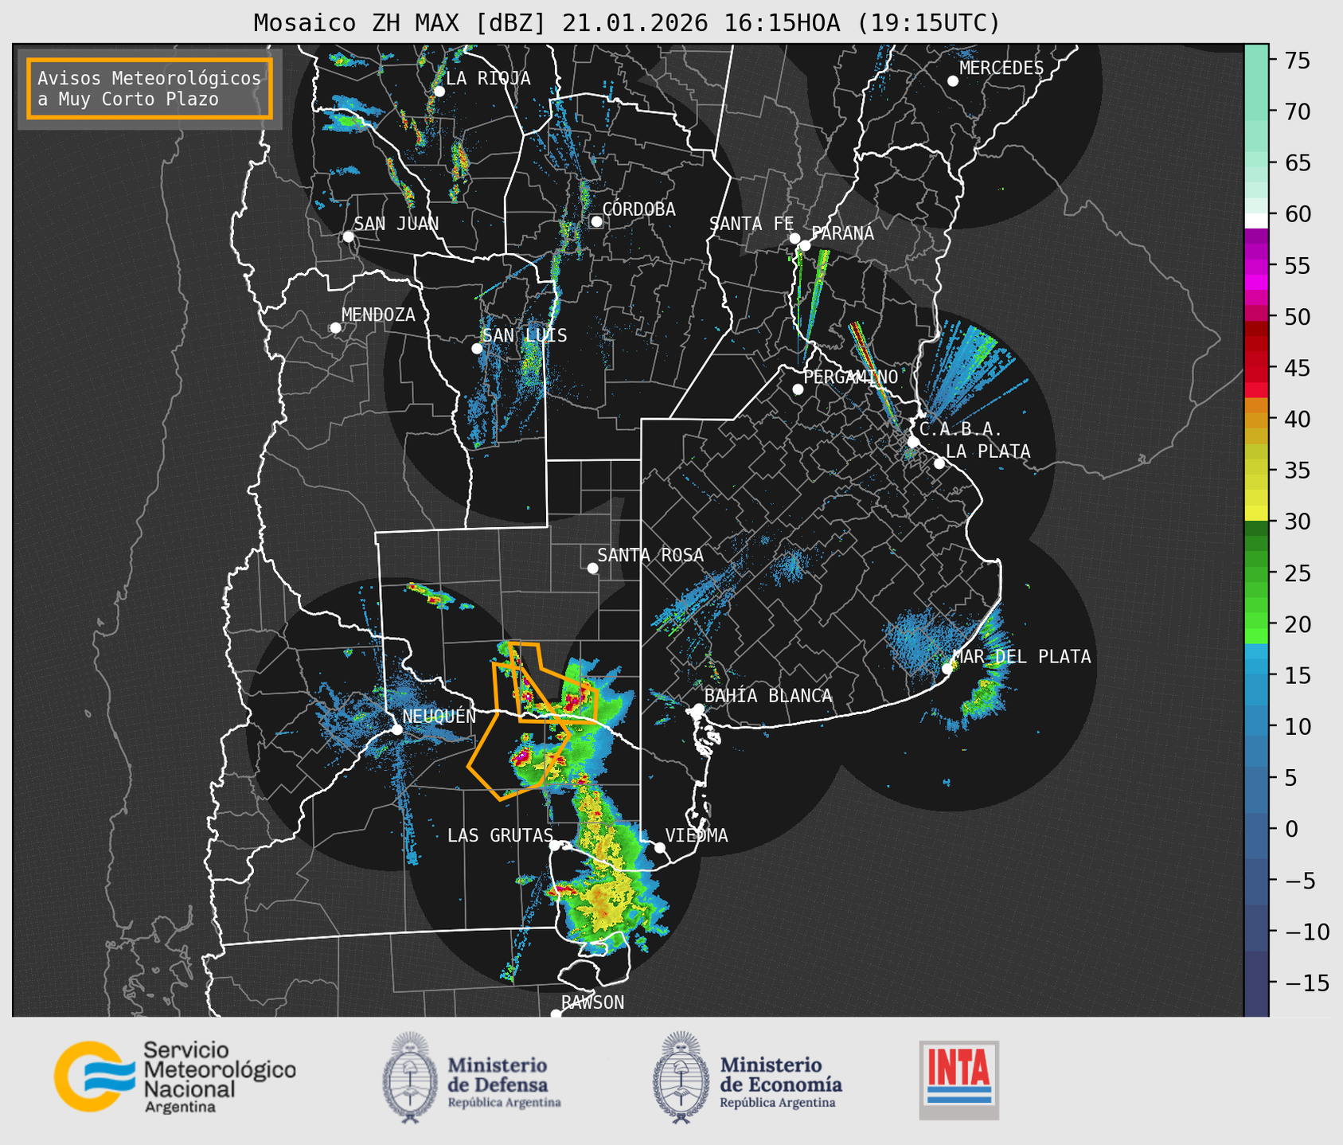This screenshot has height=1145, width=1343.
Task: Select the MERCEDES city label
Action: click(1001, 68)
